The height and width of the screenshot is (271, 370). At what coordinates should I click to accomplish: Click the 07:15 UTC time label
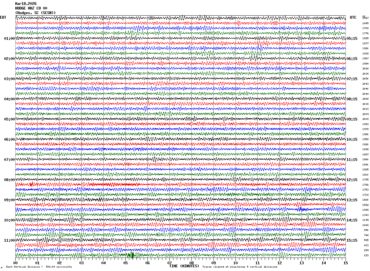click(352, 79)
